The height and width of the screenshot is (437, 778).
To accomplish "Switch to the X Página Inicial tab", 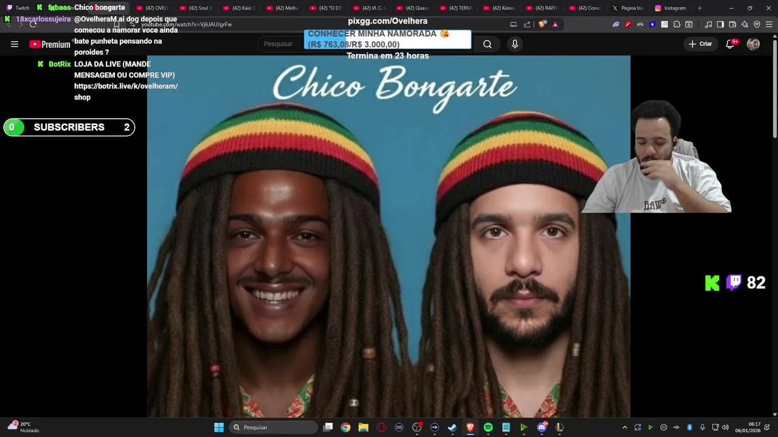I will [x=628, y=8].
